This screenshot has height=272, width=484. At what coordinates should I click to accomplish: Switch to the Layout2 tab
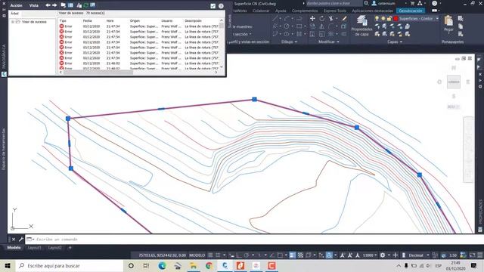55,248
